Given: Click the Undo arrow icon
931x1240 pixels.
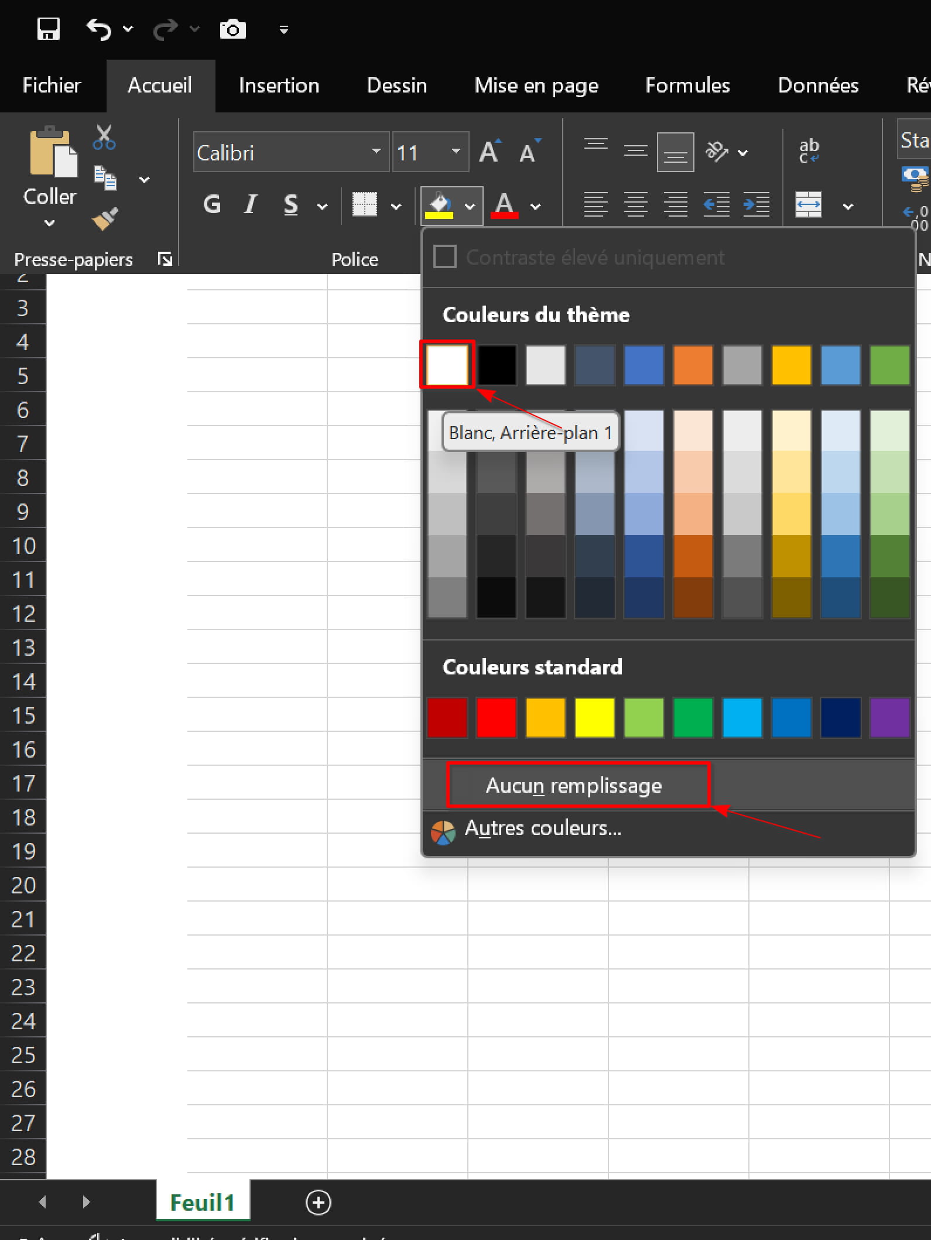Looking at the screenshot, I should coord(98,29).
